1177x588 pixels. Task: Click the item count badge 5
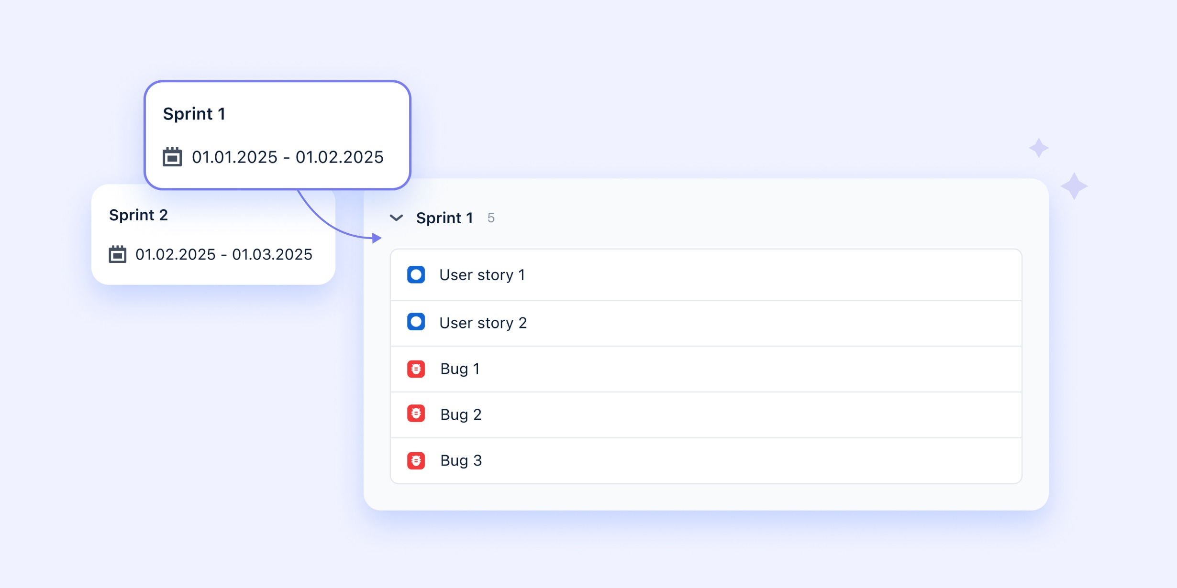click(491, 218)
